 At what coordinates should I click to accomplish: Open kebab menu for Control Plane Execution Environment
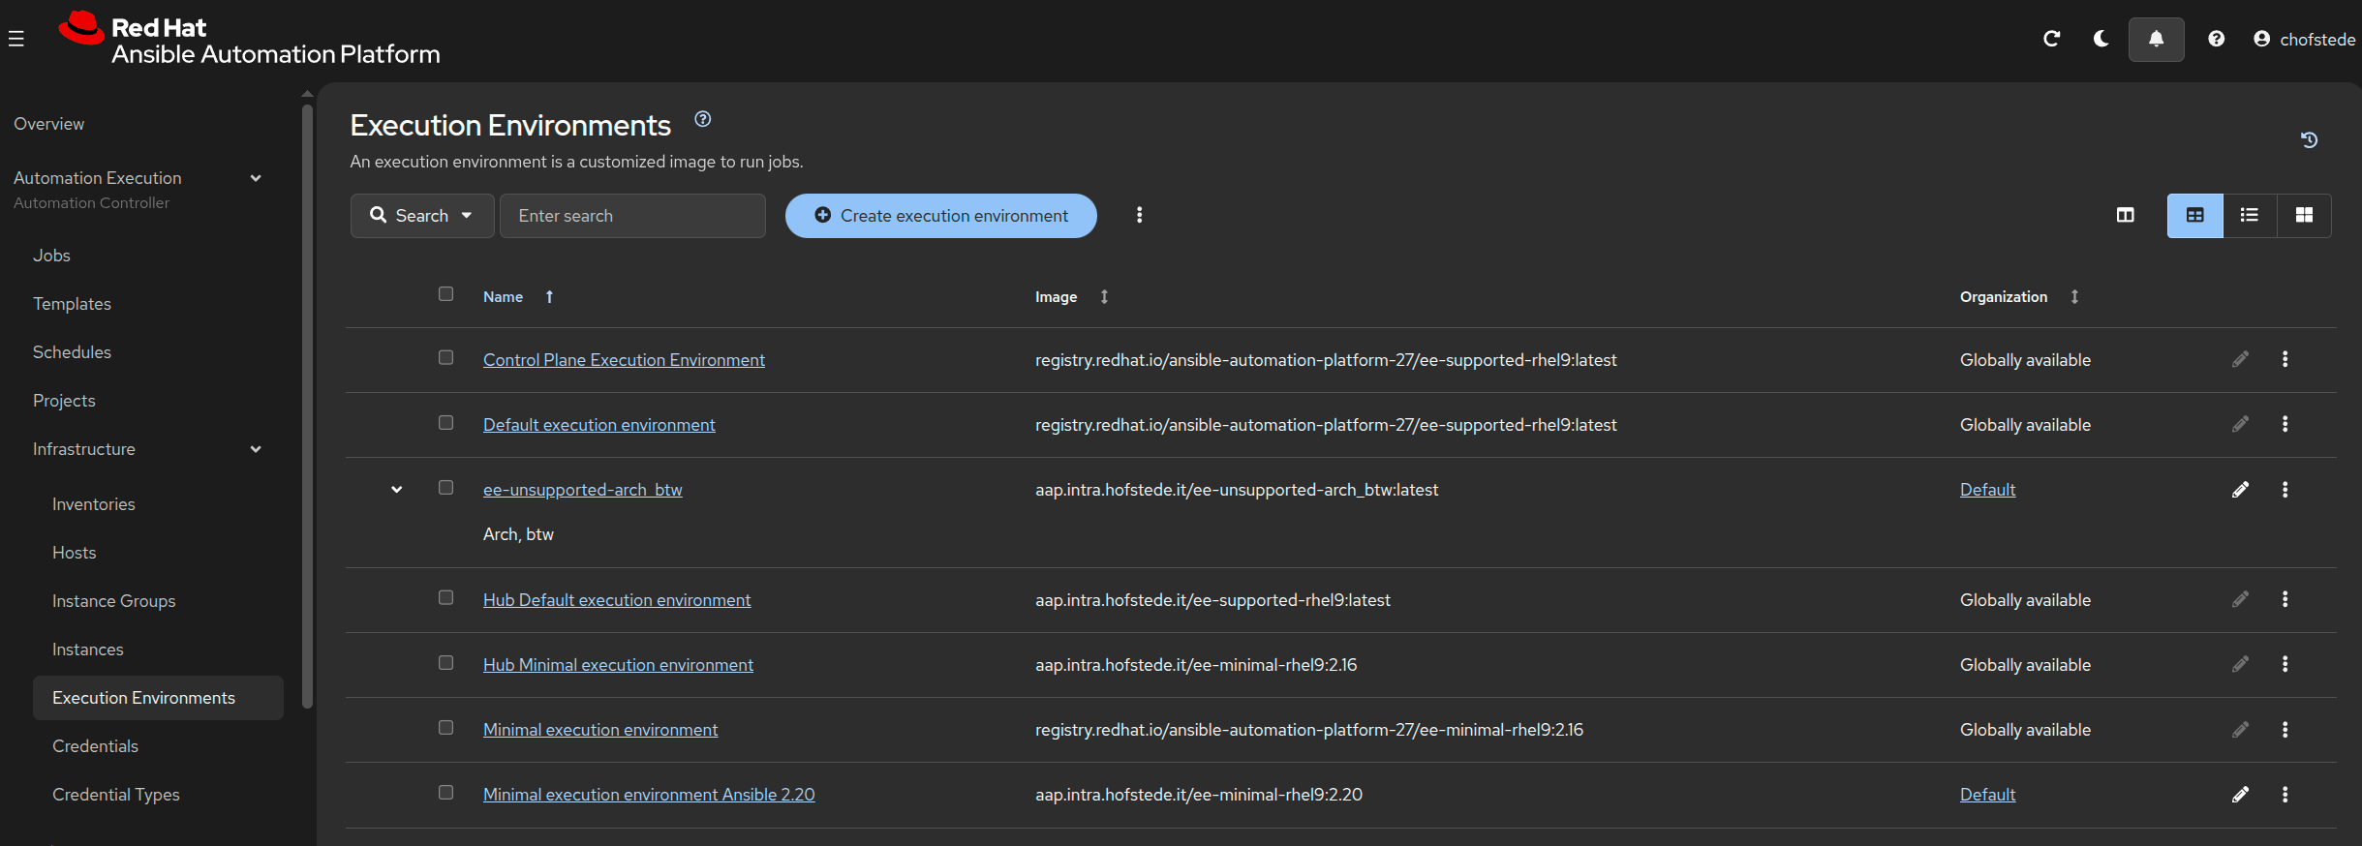click(2285, 359)
